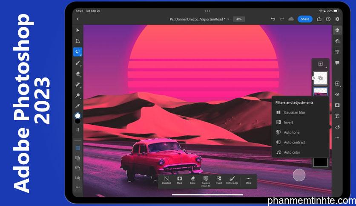Image resolution: width=356 pixels, height=206 pixels.
Task: Go back to home with arrow
Action: coord(78,19)
